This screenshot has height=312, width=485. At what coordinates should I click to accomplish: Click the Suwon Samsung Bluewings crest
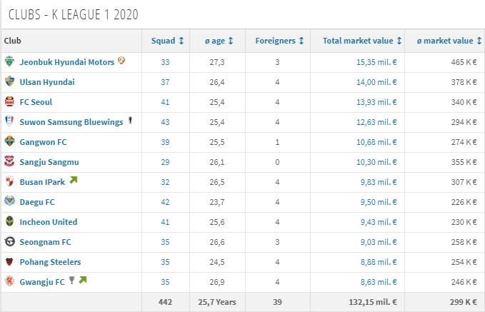pos(9,122)
